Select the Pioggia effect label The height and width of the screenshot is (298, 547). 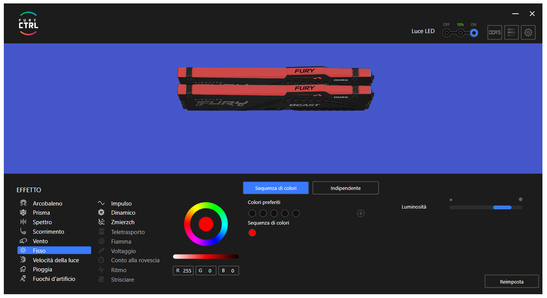42,269
